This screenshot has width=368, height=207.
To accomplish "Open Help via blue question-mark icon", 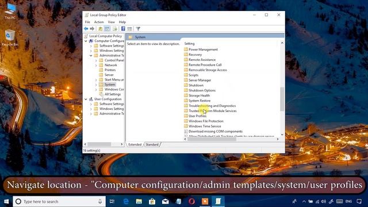I will pyautogui.click(x=123, y=29).
